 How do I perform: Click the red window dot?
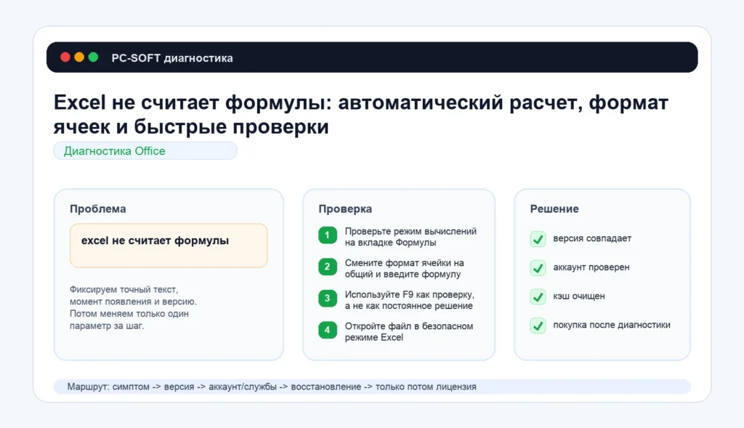point(65,57)
